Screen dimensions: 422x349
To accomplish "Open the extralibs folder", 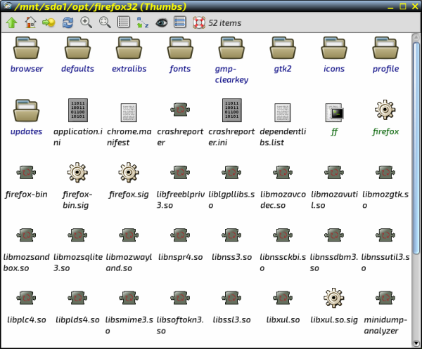I will click(x=129, y=48).
